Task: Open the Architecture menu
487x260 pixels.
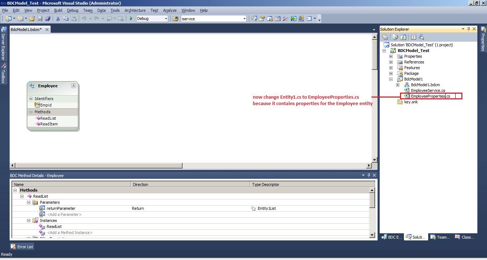Action: pyautogui.click(x=135, y=10)
